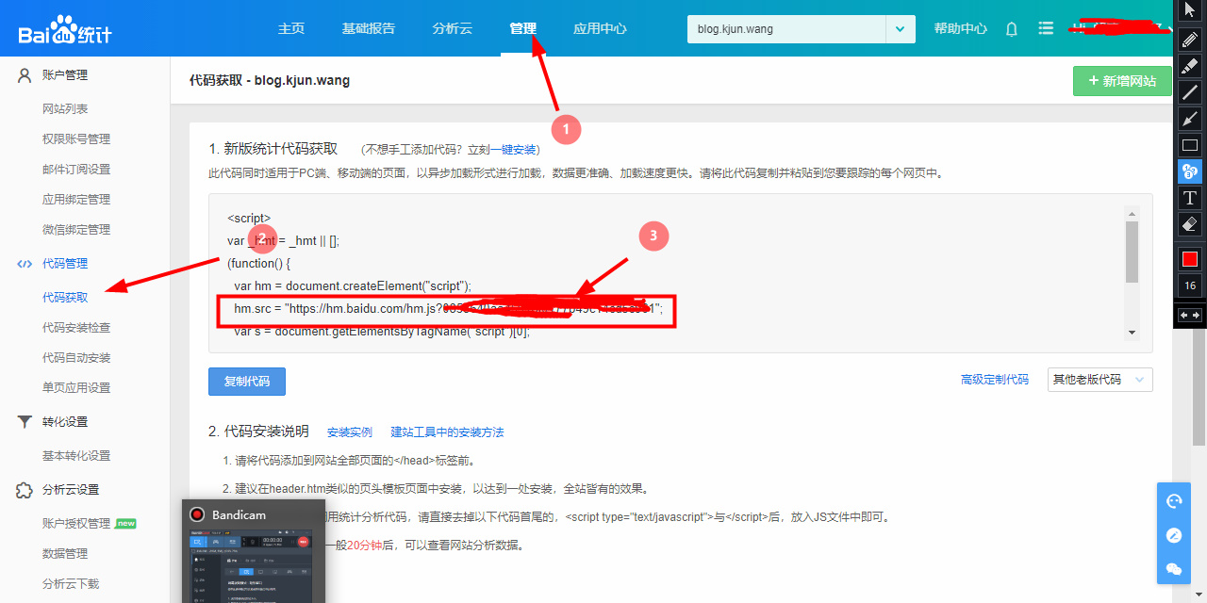This screenshot has width=1207, height=603.
Task: Open 代码安装检查 in the sidebar
Action: click(76, 328)
